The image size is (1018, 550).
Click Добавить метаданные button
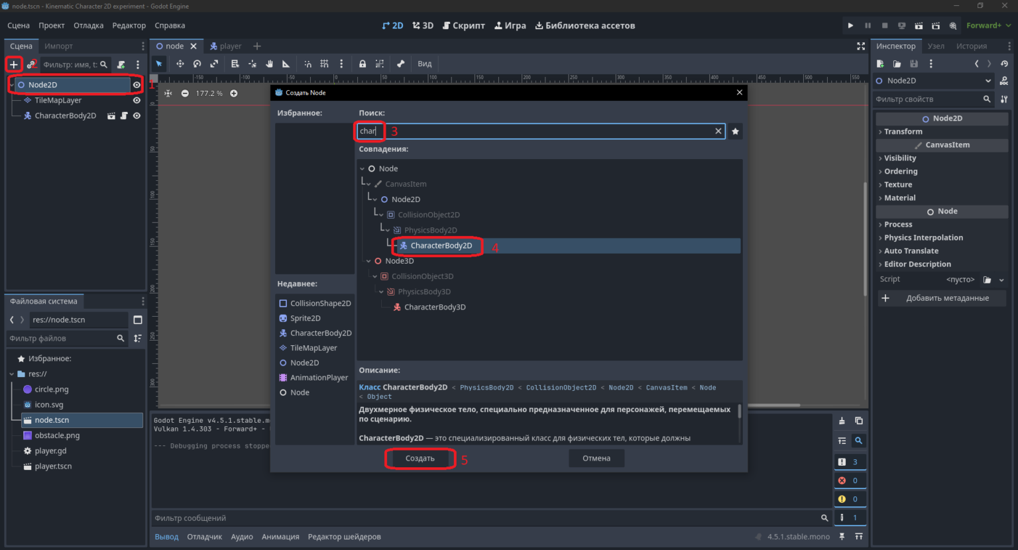(x=941, y=298)
